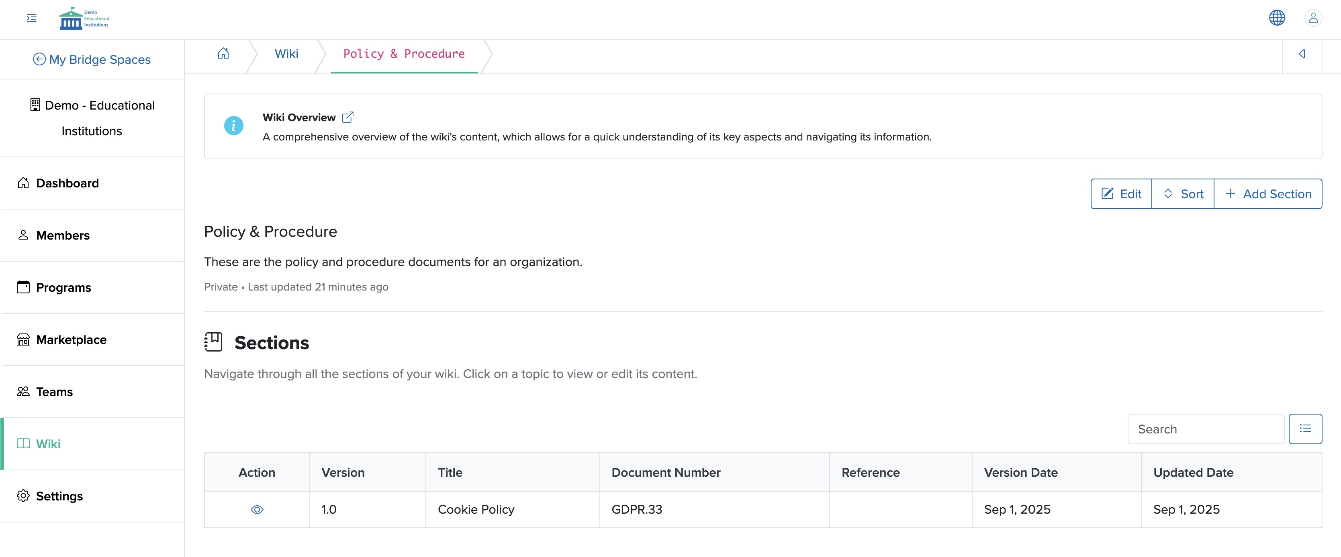Screen dimensions: 1341x557
Task: Go back to My Bridge Spaces
Action: [92, 59]
